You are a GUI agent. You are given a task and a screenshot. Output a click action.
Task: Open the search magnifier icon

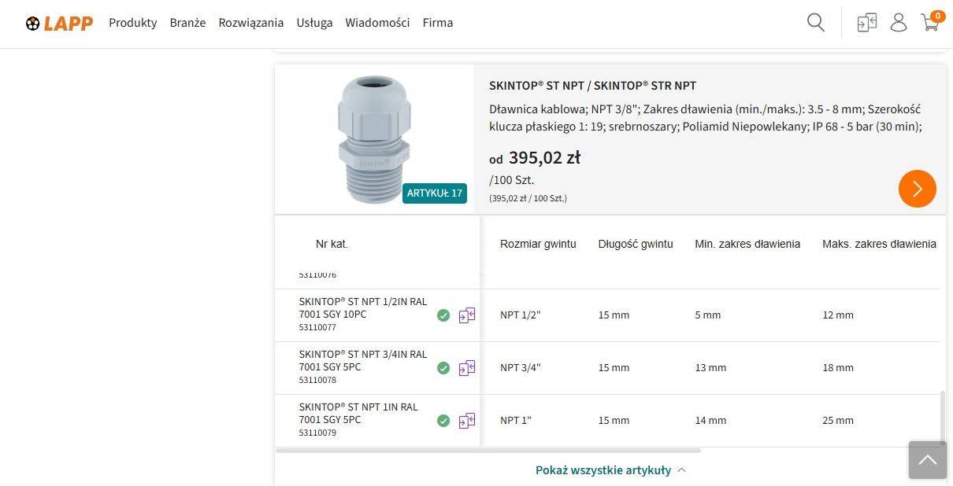point(816,23)
